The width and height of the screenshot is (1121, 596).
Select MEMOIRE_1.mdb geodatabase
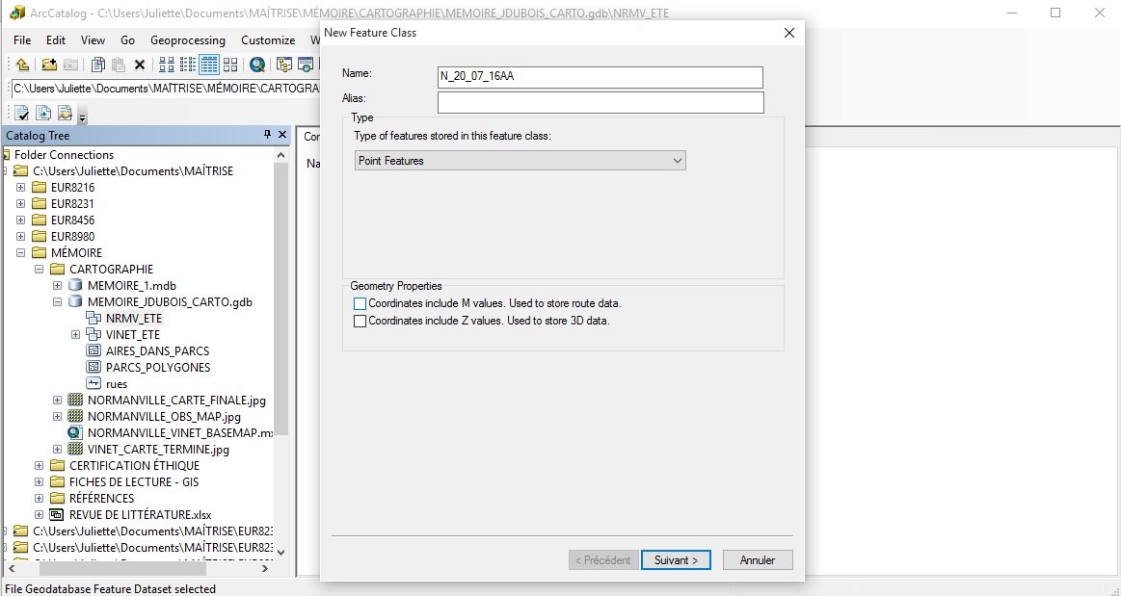point(131,286)
